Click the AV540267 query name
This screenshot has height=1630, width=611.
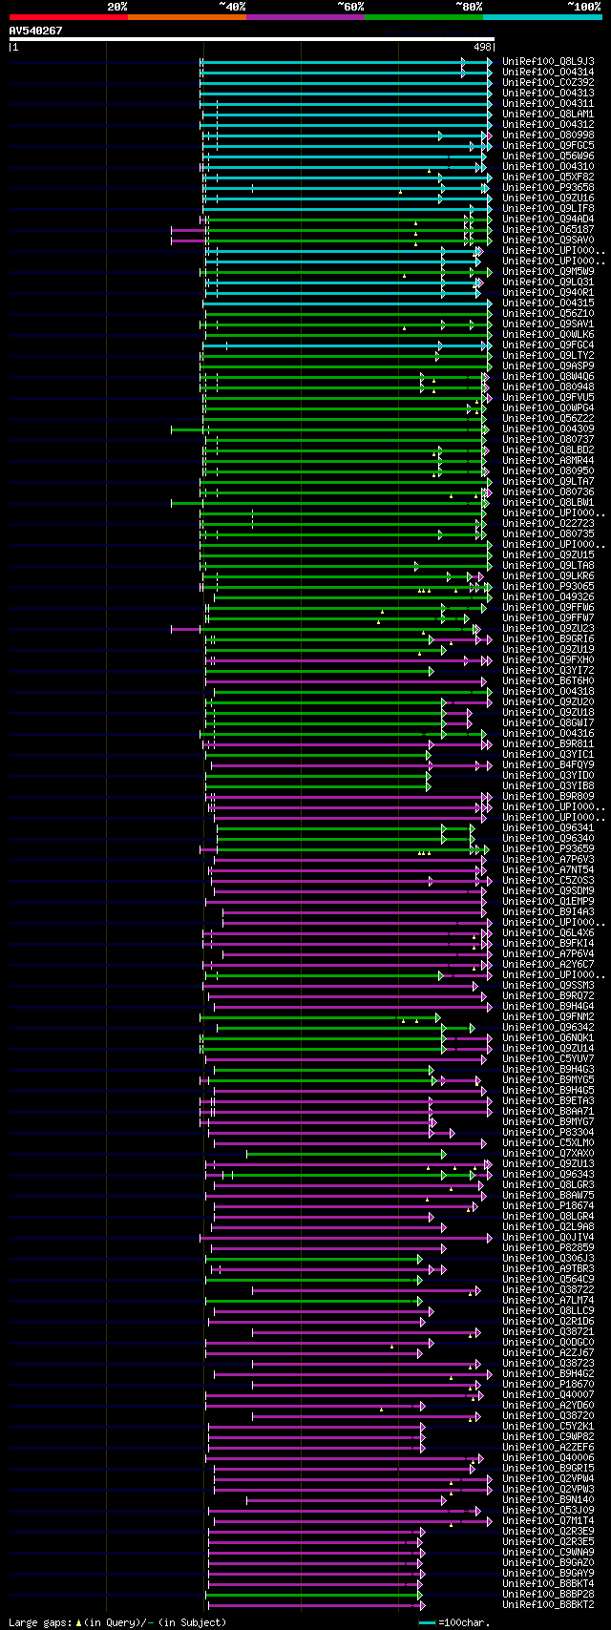tap(36, 31)
